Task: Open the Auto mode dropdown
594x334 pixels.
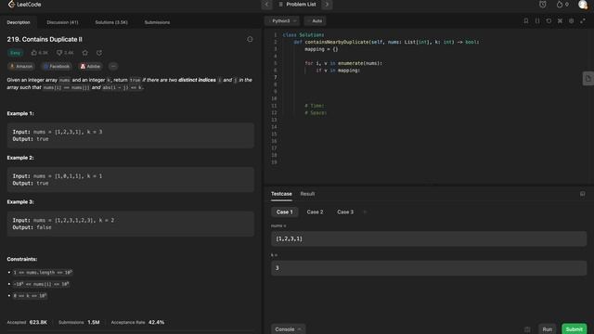Action: (315, 20)
